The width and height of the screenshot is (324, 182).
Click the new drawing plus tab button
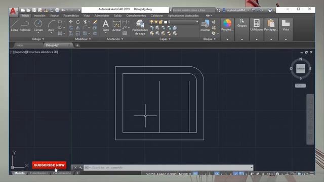(77, 45)
